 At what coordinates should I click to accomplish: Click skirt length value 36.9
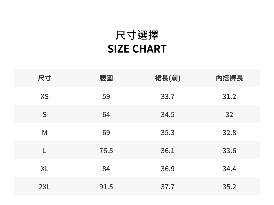tap(168, 169)
